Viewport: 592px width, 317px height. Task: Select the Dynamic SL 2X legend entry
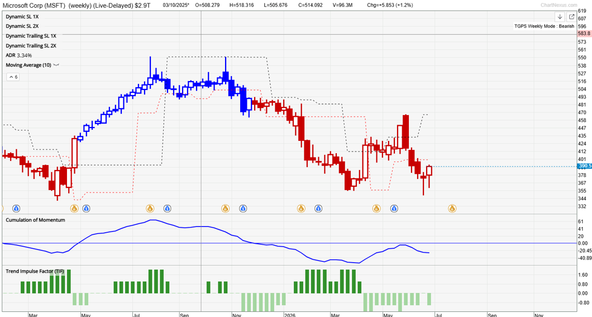click(x=22, y=26)
